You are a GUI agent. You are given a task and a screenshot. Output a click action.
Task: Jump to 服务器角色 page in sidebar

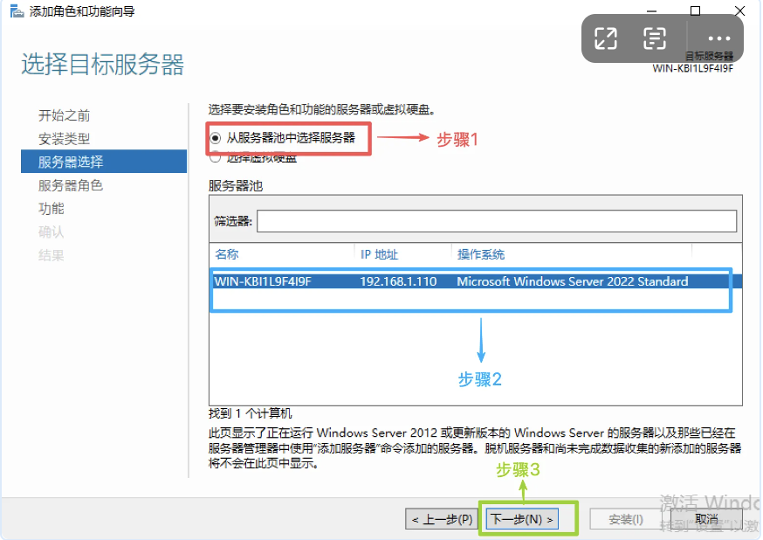(71, 185)
